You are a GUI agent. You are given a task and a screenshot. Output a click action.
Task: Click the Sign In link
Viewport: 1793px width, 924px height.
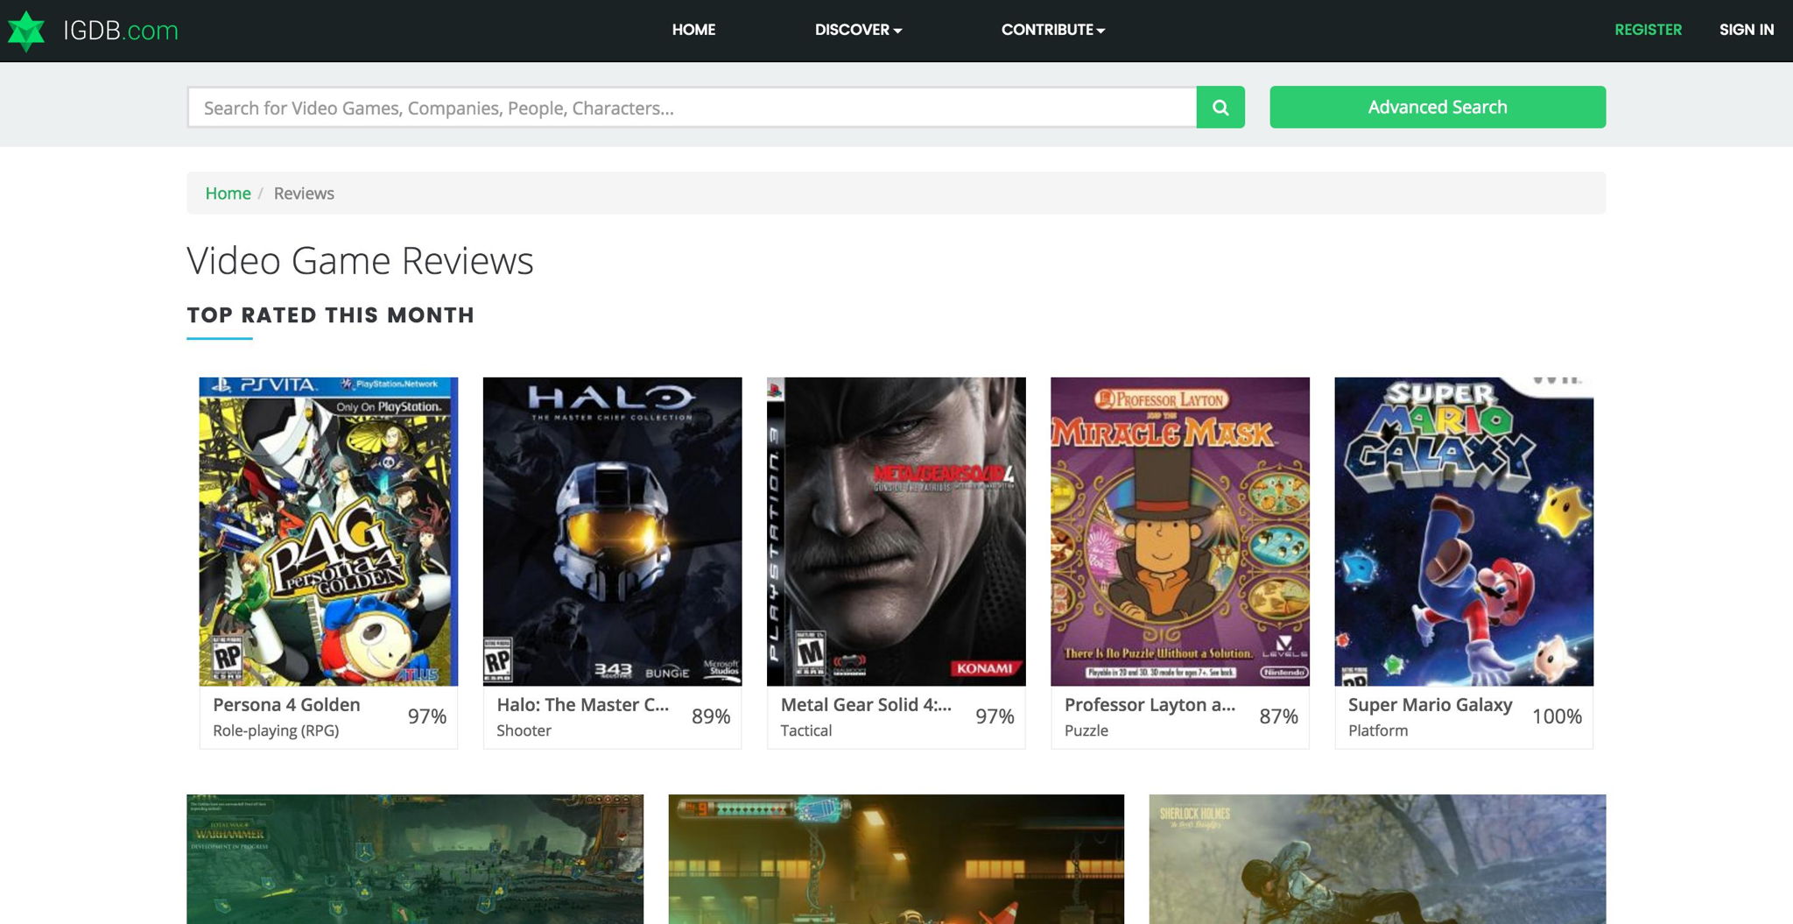[x=1747, y=29]
